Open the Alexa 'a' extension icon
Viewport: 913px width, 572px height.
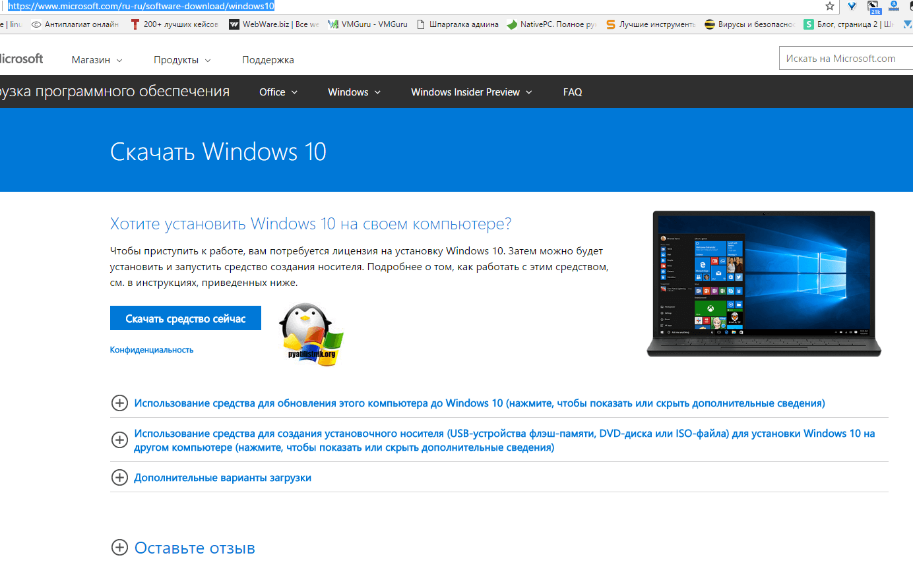895,6
